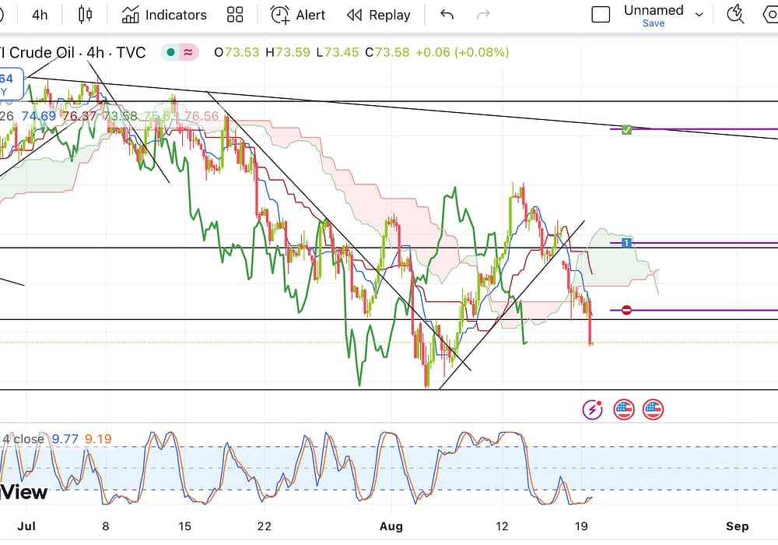The width and height of the screenshot is (778, 545).
Task: Open the purple lightning event icon
Action: pyautogui.click(x=593, y=409)
